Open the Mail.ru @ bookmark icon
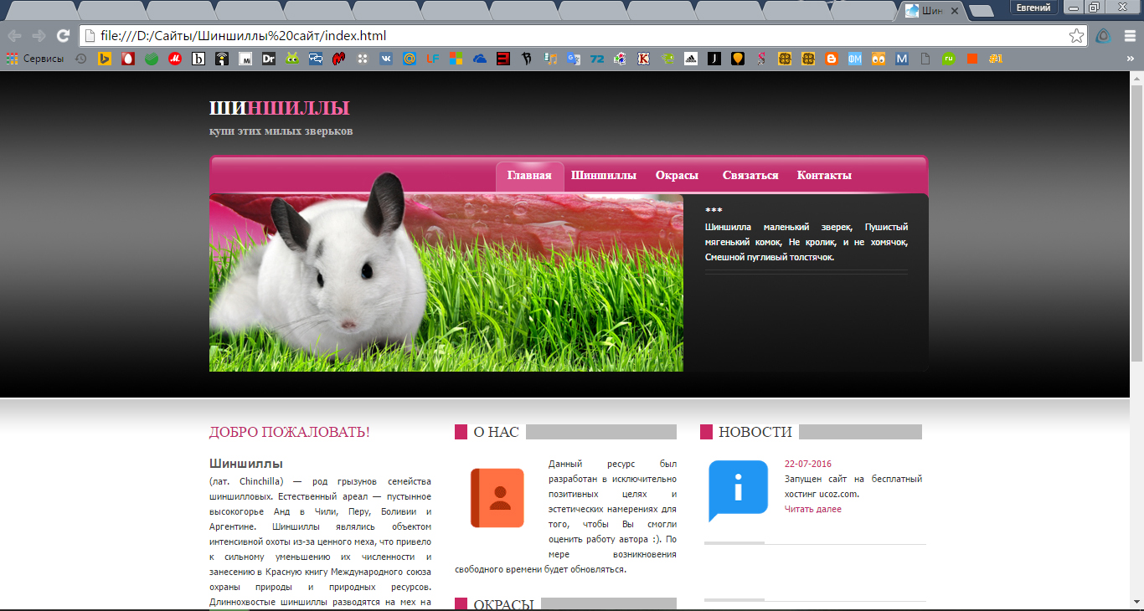Screen dimensions: 1144x611 click(410, 59)
